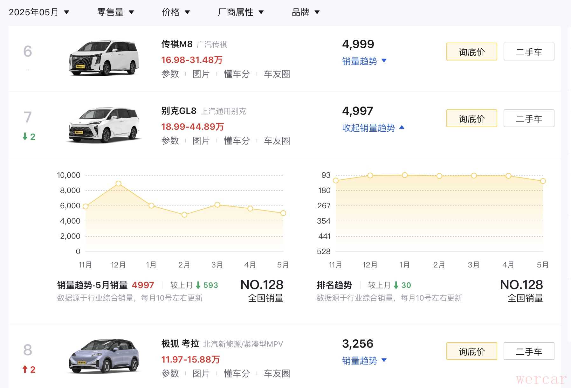
Task: Click the 排名趋势 heading
Action: click(334, 285)
